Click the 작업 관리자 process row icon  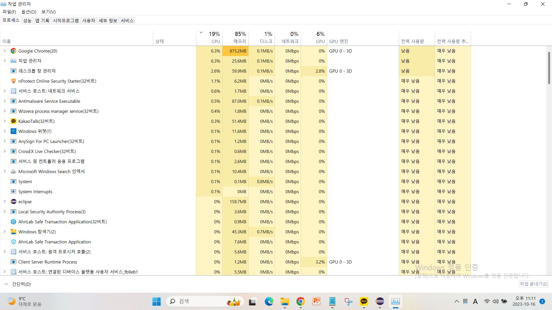tap(14, 61)
